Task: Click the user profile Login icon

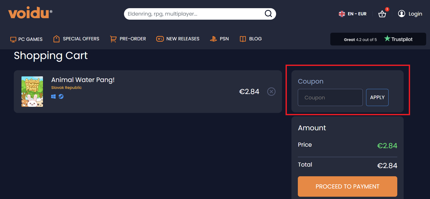Action: click(x=401, y=14)
